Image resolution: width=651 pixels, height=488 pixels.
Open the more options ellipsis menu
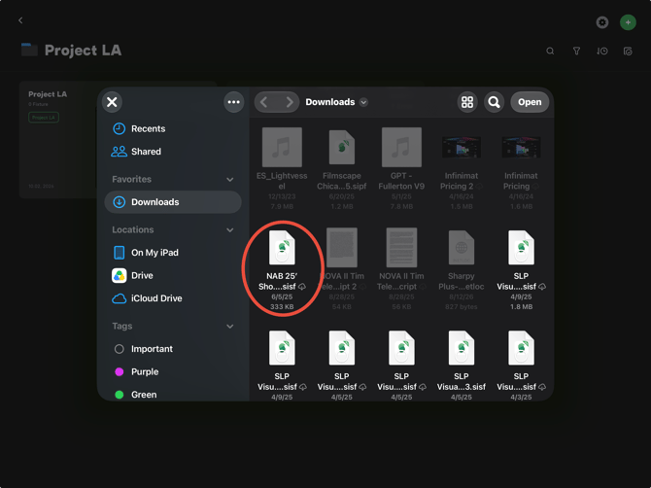tap(234, 102)
